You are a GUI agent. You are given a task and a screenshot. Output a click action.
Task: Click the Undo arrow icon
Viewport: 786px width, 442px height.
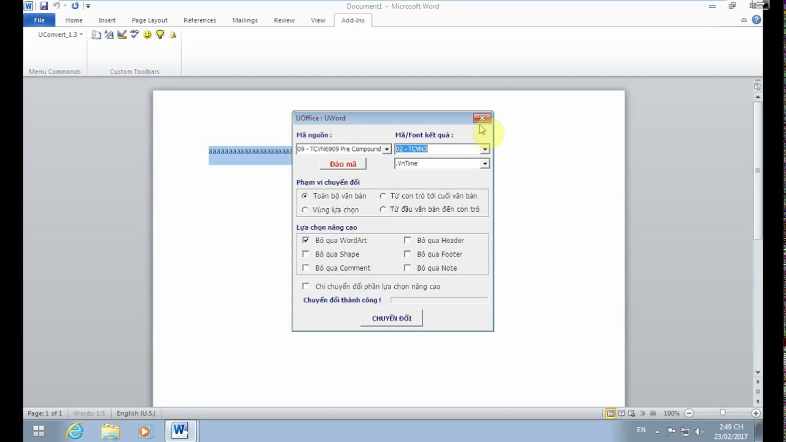[56, 6]
